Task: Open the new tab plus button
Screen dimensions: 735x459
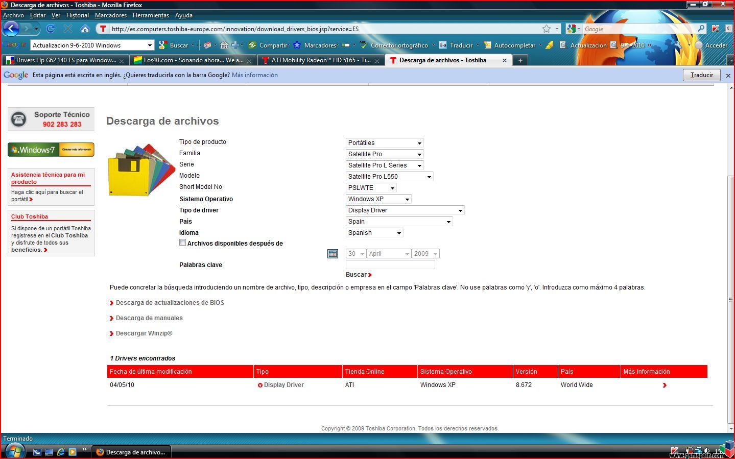Action: (520, 60)
